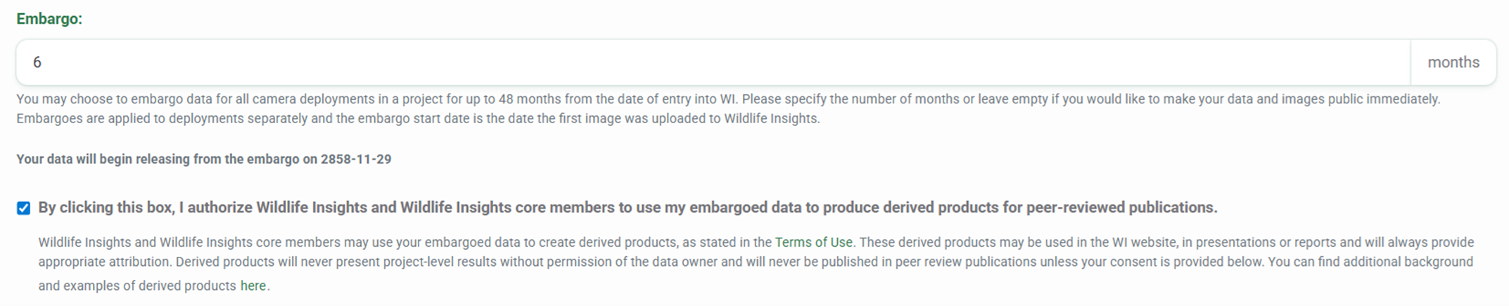This screenshot has height=306, width=1509.
Task: Click the green "Embargo:" field label
Action: [49, 19]
